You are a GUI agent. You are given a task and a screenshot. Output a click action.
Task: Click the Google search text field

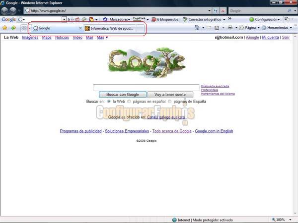tap(146, 87)
